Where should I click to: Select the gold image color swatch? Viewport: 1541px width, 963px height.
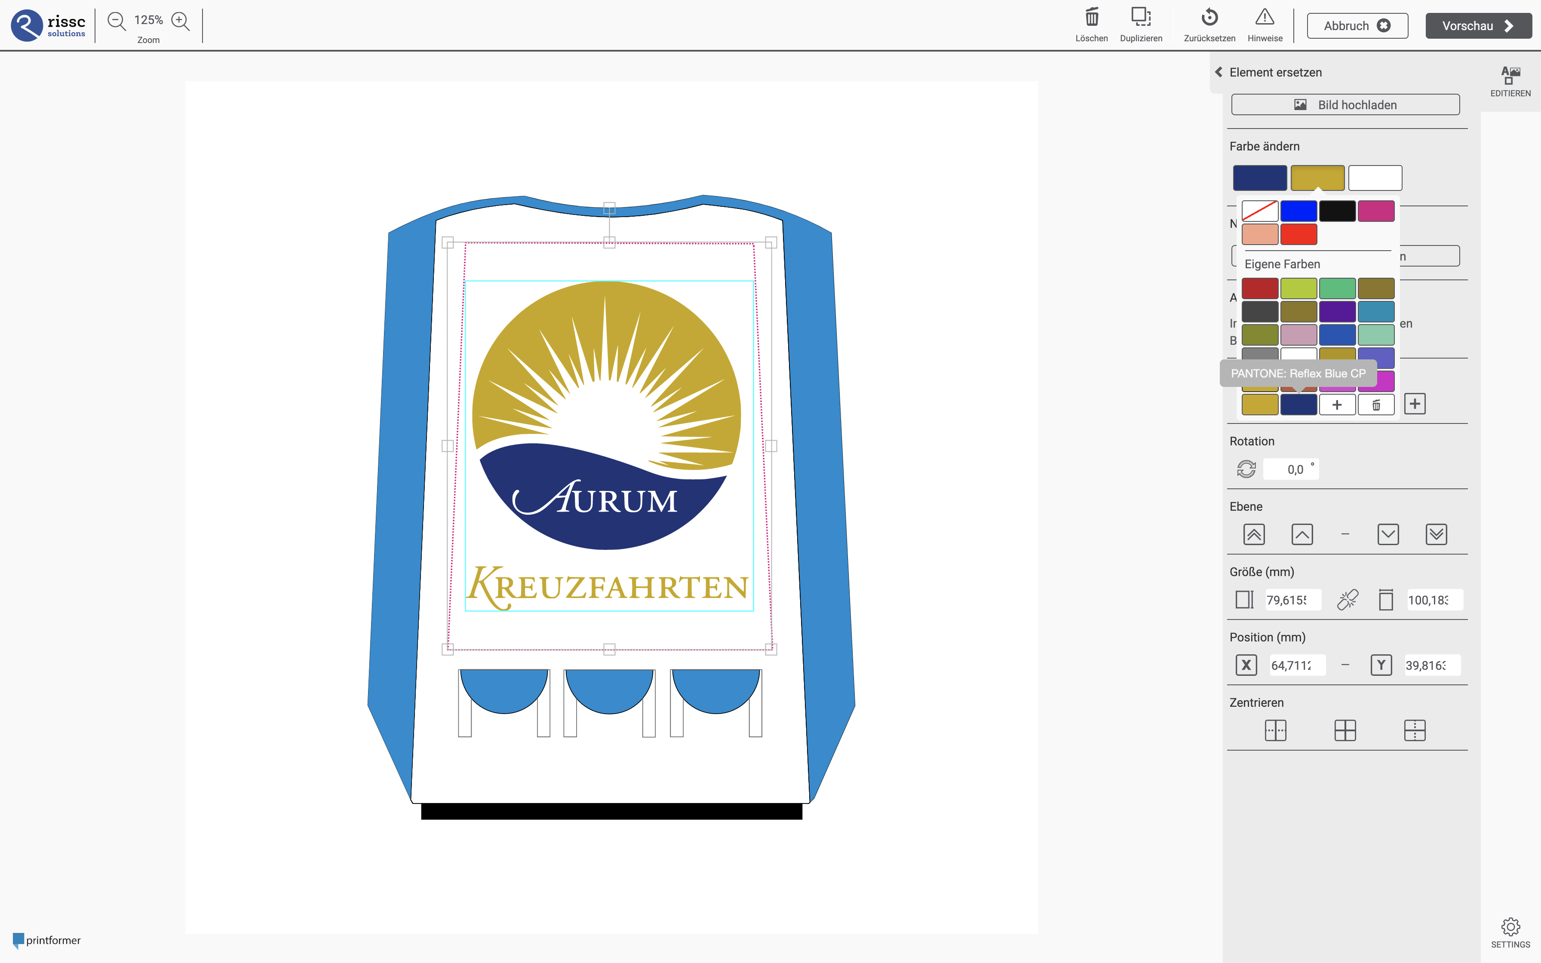pos(1317,178)
